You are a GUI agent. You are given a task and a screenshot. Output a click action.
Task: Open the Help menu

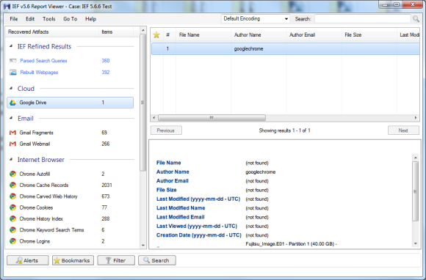pyautogui.click(x=91, y=19)
